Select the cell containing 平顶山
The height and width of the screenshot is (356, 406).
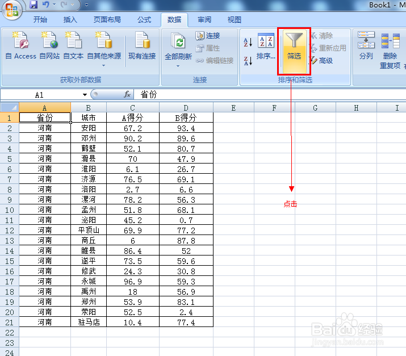88,230
